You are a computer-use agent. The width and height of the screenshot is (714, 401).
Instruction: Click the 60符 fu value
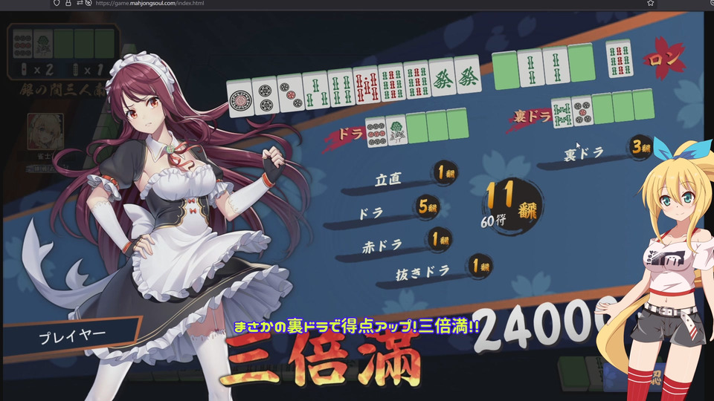pyautogui.click(x=493, y=221)
